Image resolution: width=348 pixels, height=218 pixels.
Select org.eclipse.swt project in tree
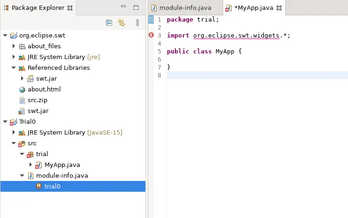[42, 35]
